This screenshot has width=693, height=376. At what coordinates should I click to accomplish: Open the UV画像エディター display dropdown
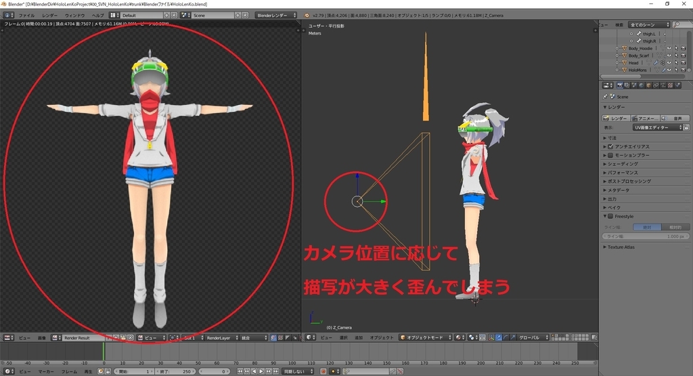pyautogui.click(x=658, y=127)
